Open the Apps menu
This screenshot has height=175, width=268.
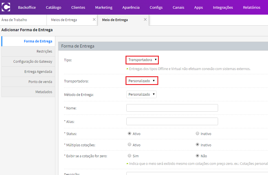click(198, 7)
